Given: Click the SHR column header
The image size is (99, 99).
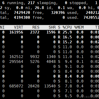Looking at the screenshot, I should click(52, 27).
